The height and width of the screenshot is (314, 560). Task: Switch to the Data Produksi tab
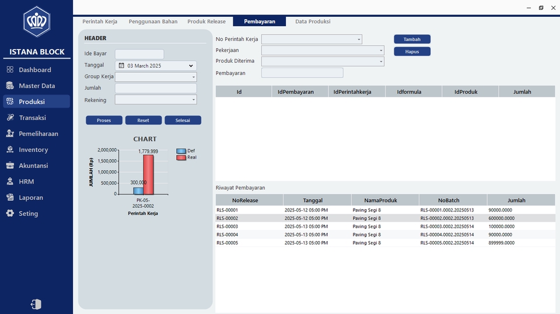click(313, 22)
